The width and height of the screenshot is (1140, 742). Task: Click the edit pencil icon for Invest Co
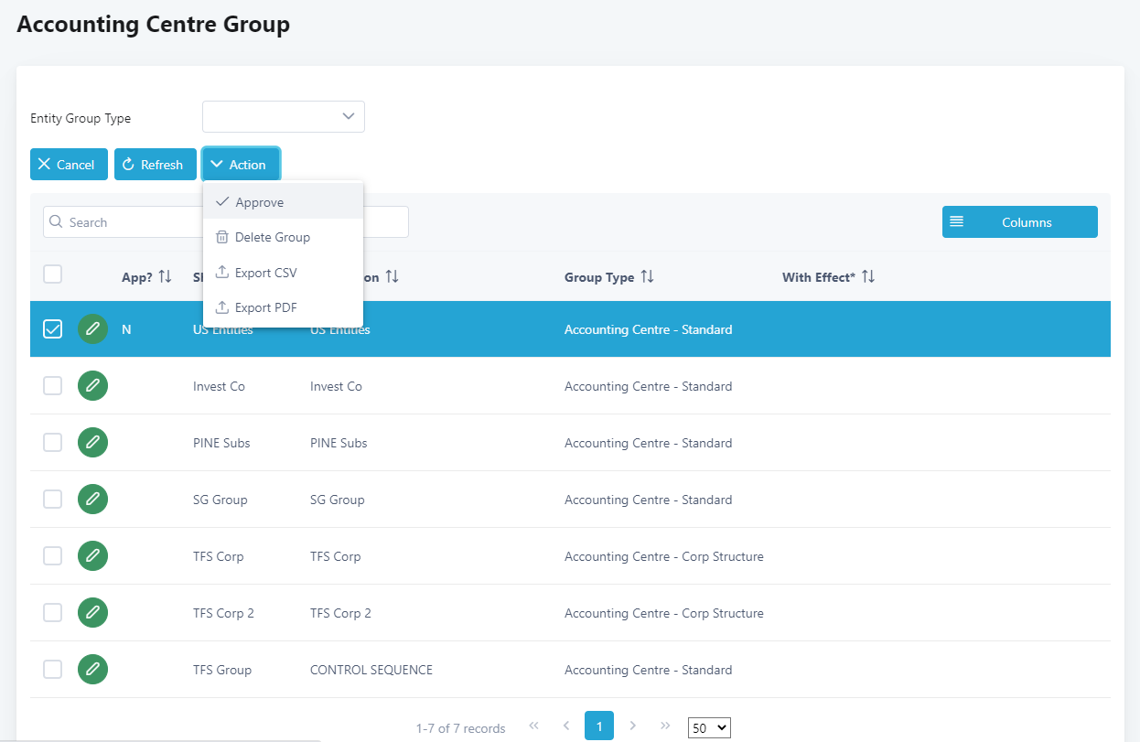92,386
